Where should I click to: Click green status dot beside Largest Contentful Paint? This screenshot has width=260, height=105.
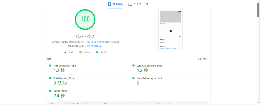(133, 65)
